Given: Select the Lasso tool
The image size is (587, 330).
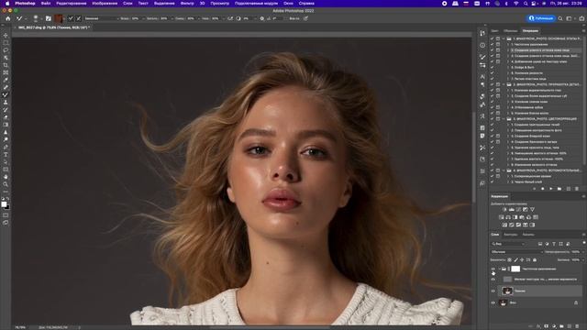Looking at the screenshot, I should pyautogui.click(x=6, y=50).
